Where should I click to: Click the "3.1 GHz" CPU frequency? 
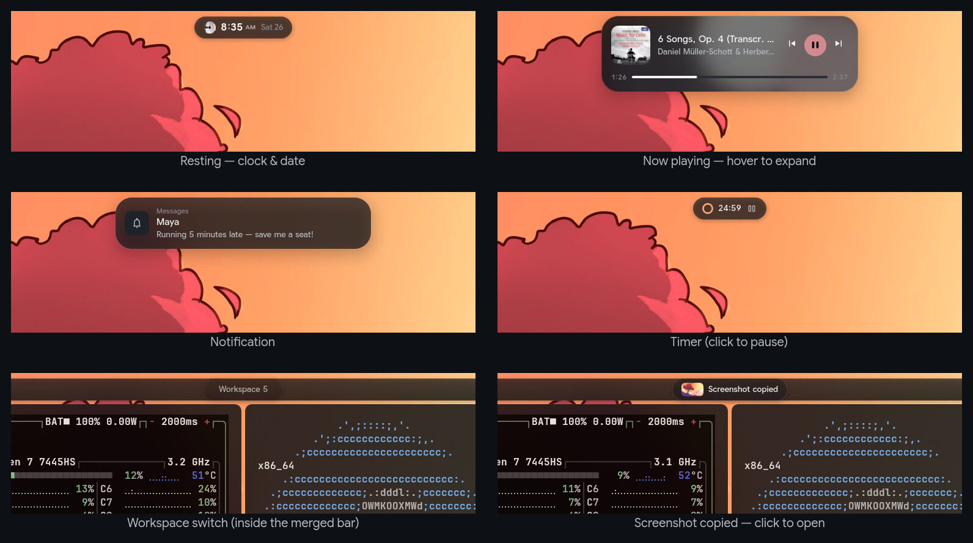(675, 462)
